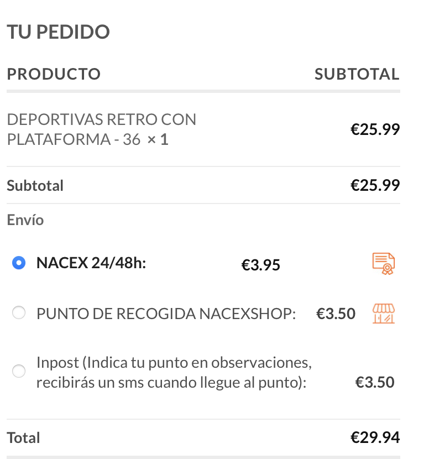Select the Inpost shipping radio button

pyautogui.click(x=19, y=371)
